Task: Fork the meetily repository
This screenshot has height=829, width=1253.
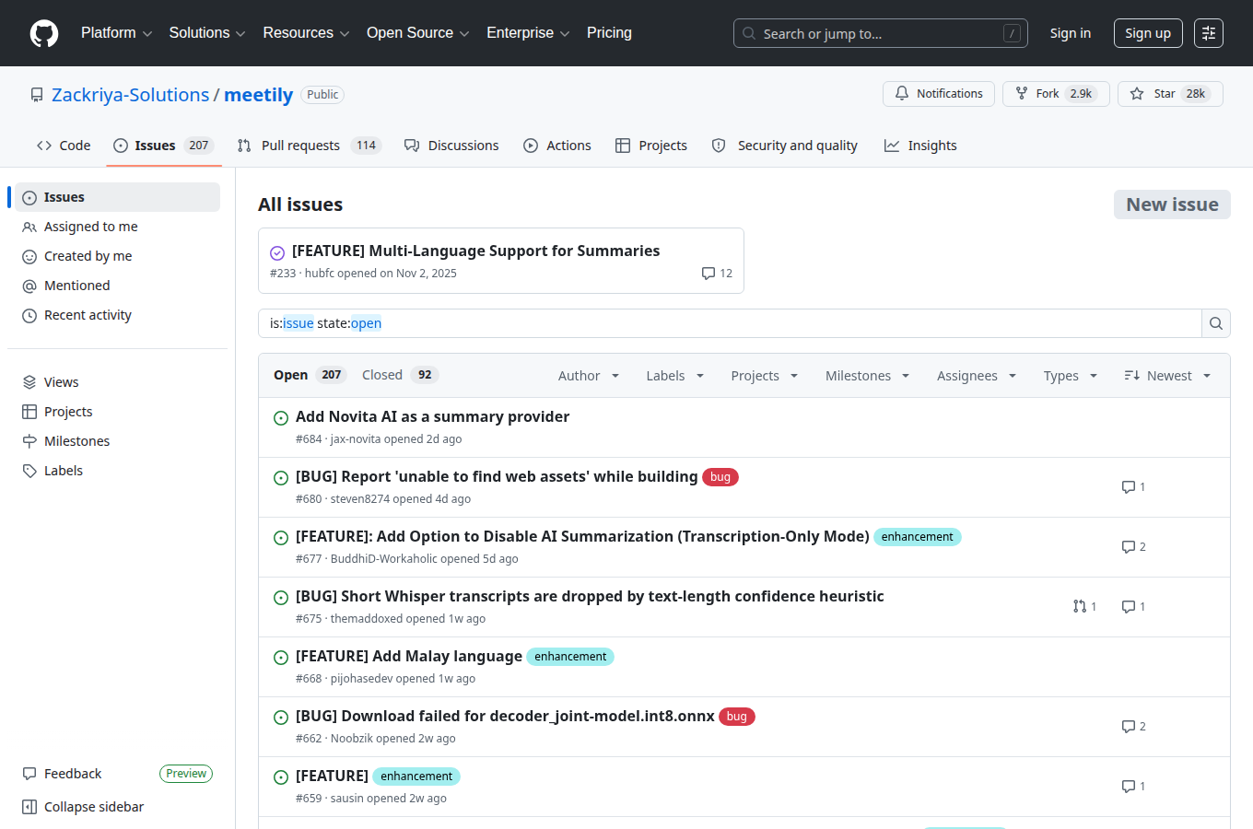Action: [1056, 94]
